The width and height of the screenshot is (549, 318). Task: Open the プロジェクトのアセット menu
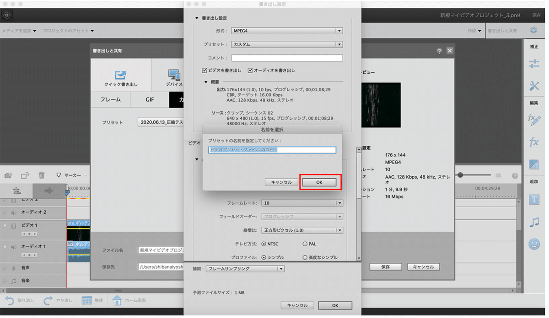69,31
